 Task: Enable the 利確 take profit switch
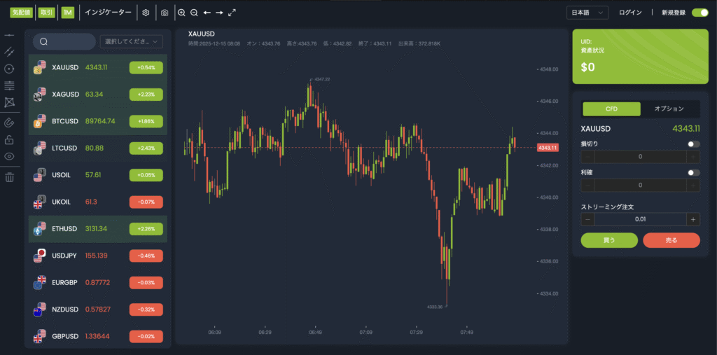693,172
